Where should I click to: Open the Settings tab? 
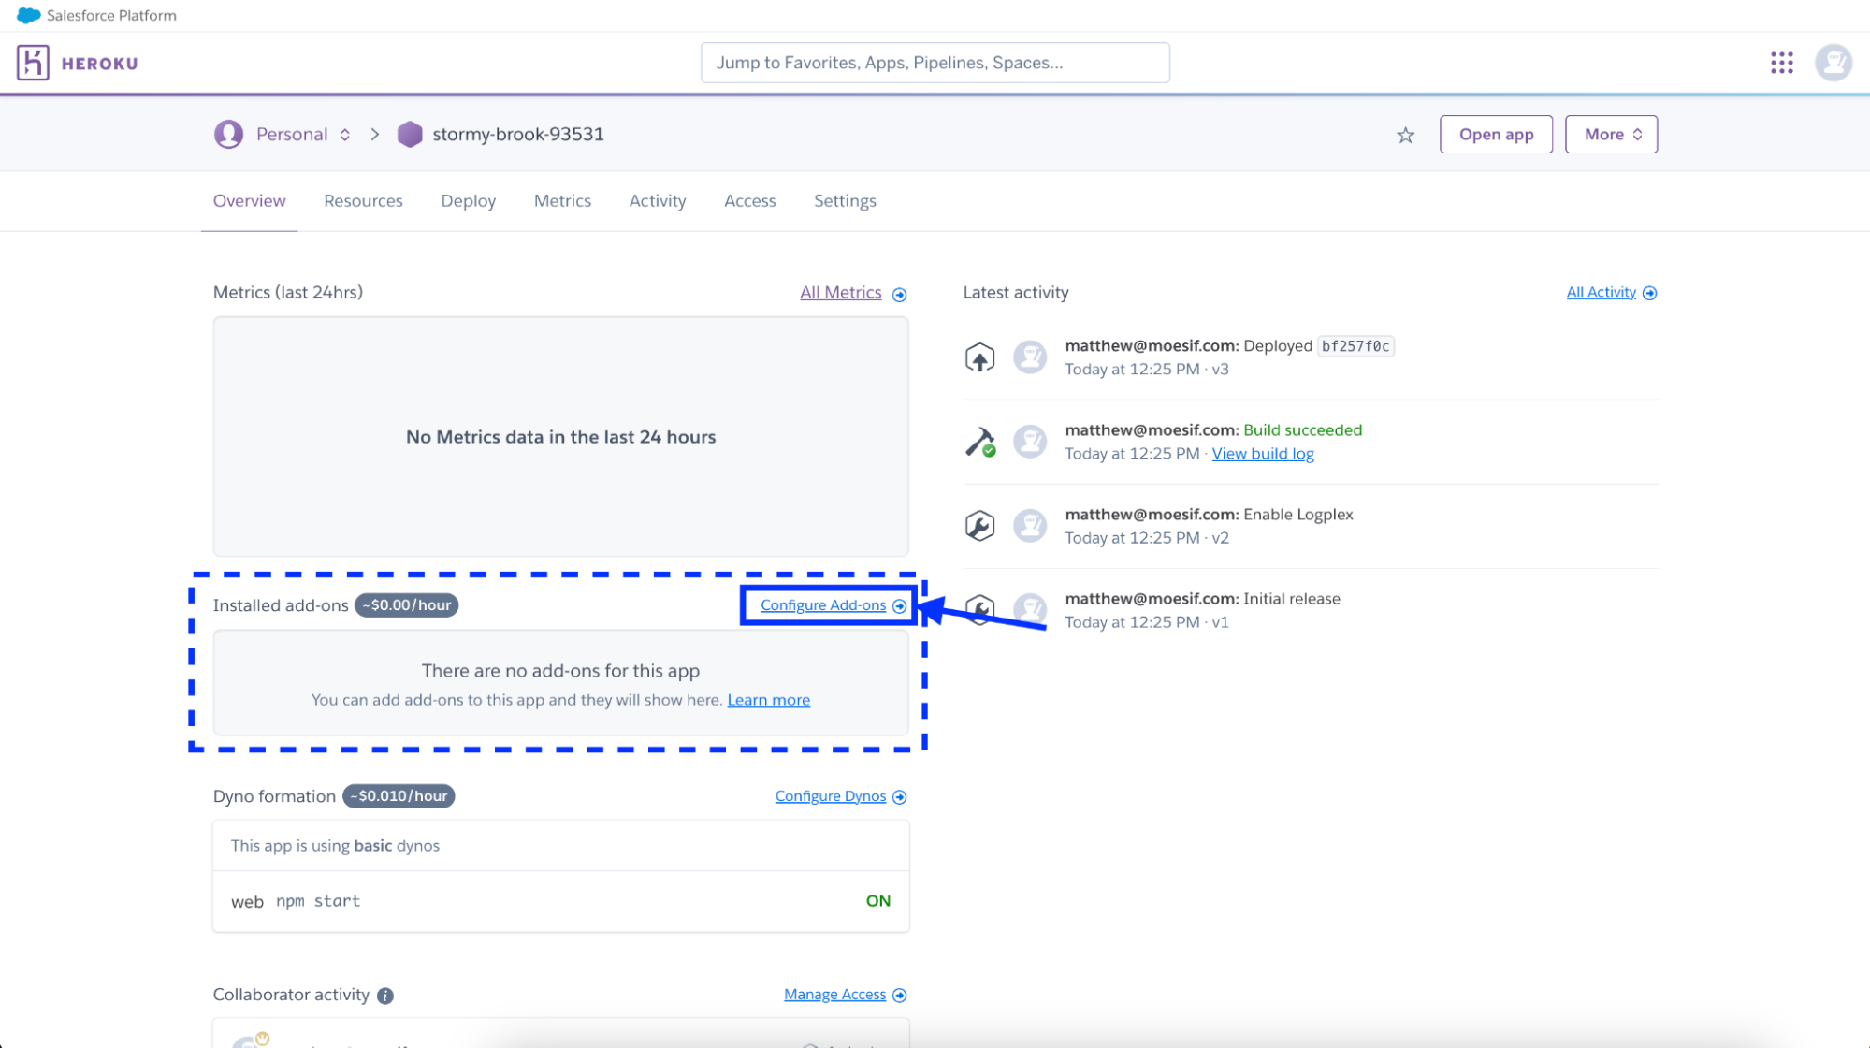tap(844, 200)
